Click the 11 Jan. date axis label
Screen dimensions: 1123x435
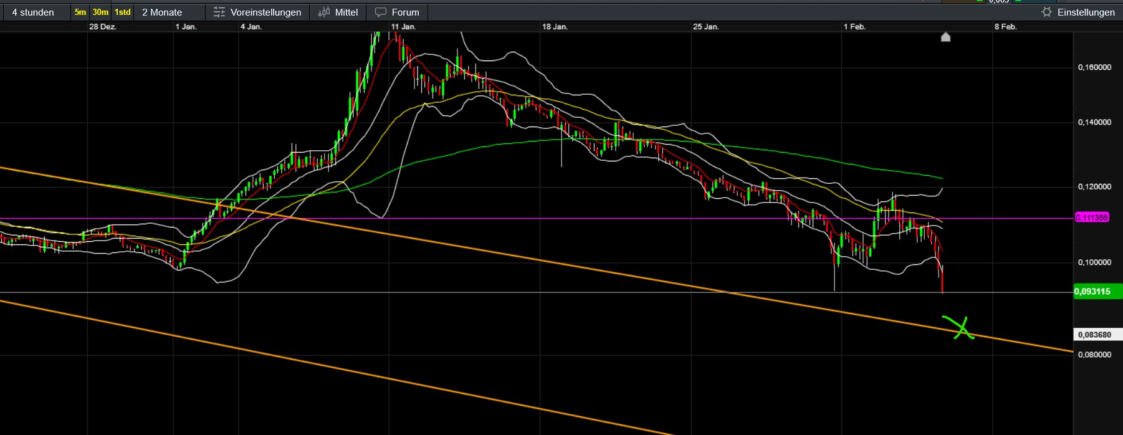403,27
